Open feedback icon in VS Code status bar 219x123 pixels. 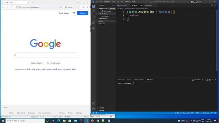click(x=212, y=113)
